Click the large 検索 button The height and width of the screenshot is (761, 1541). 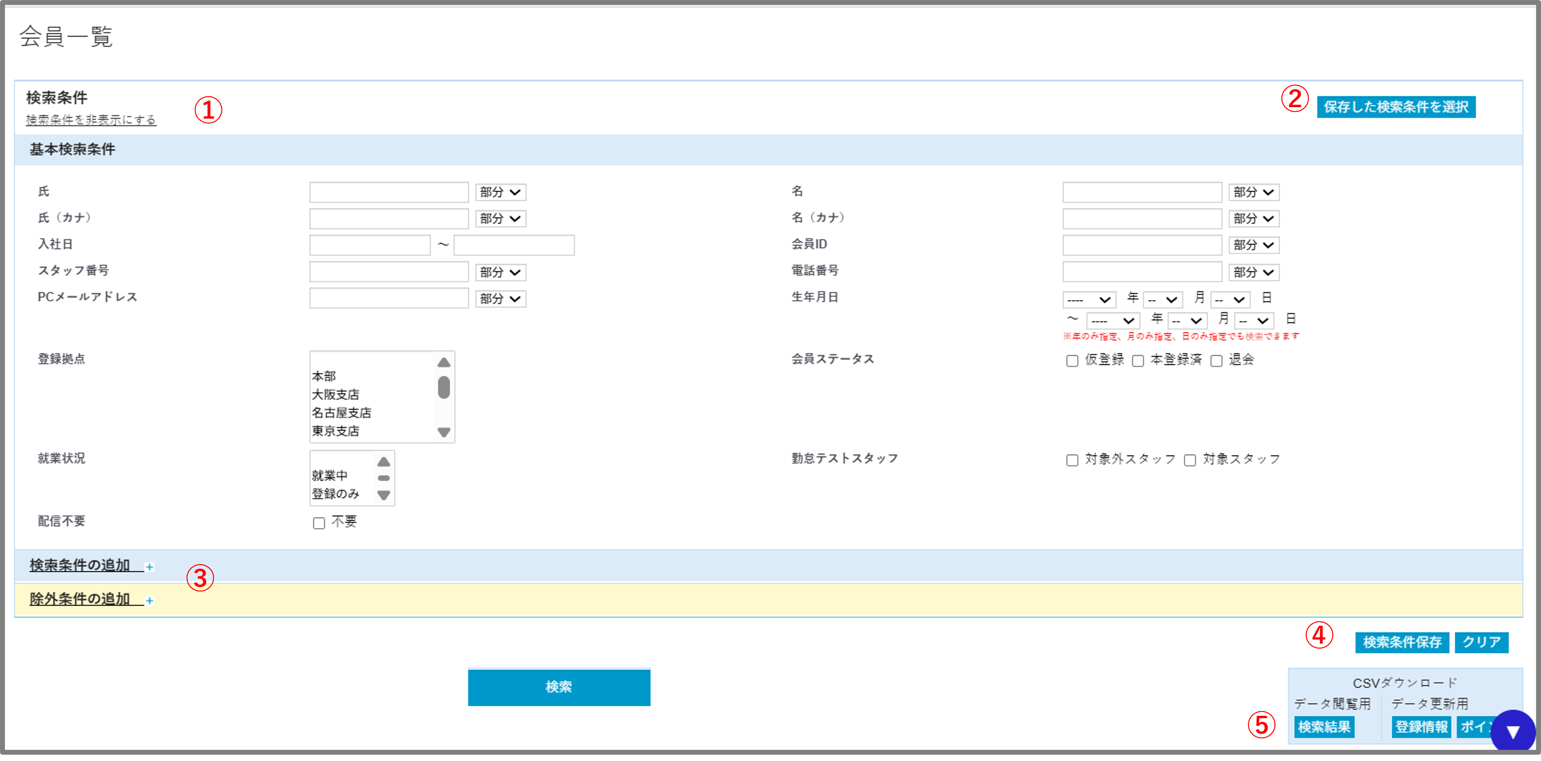coord(559,688)
